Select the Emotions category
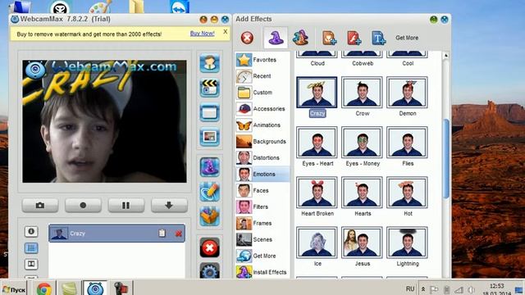Image resolution: width=525 pixels, height=295 pixels. 262,175
